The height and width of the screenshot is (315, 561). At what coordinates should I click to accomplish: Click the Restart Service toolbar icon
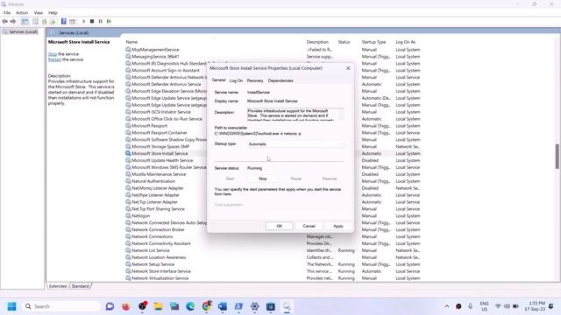point(109,21)
